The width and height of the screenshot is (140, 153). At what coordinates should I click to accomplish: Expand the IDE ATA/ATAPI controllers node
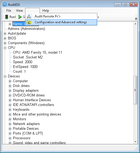pyautogui.click(x=10, y=105)
